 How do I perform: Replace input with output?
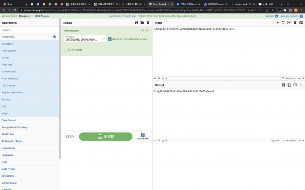[295, 85]
